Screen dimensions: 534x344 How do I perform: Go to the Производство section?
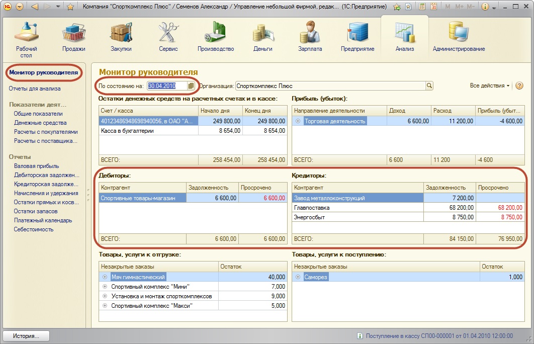pyautogui.click(x=216, y=37)
